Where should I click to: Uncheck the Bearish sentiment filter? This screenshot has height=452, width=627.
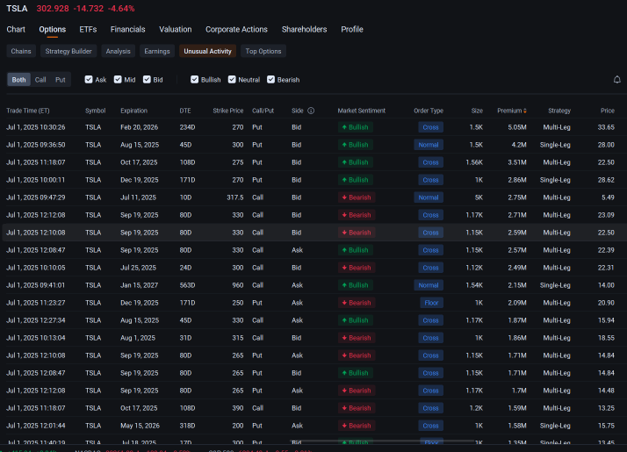(270, 80)
